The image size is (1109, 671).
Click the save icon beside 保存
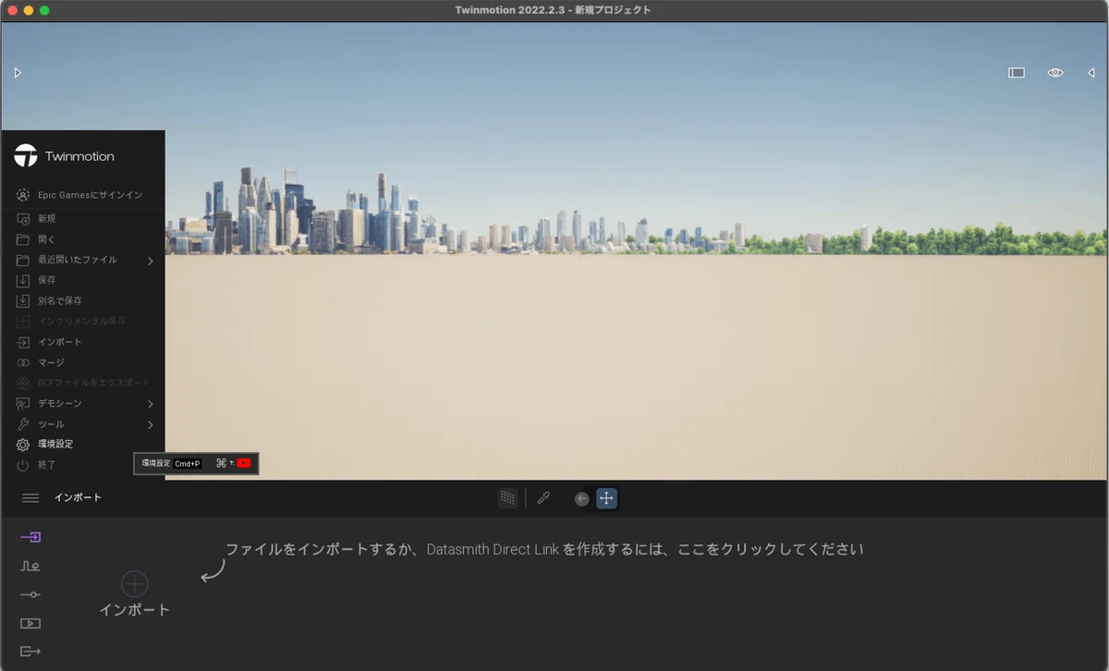[x=23, y=280]
